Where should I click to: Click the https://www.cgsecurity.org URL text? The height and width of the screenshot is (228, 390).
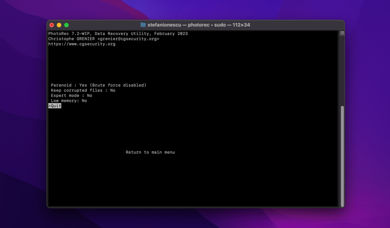(82, 44)
